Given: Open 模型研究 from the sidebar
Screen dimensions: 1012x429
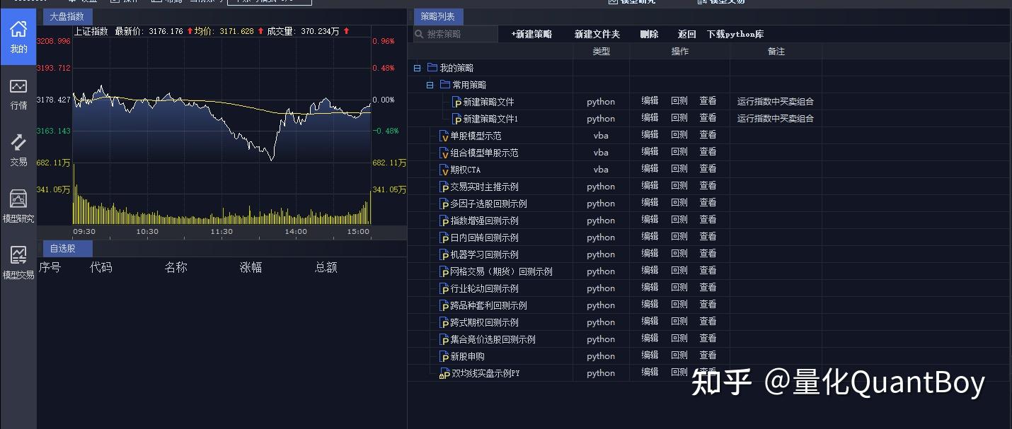Looking at the screenshot, I should click(18, 204).
